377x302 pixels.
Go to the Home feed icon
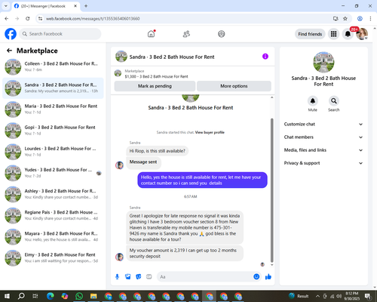click(151, 34)
